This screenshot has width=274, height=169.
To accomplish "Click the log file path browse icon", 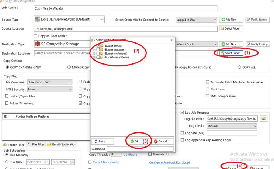I will point(263,118).
